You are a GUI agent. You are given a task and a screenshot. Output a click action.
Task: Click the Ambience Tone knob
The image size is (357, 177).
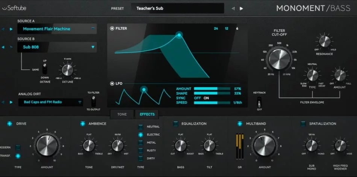click(x=89, y=145)
